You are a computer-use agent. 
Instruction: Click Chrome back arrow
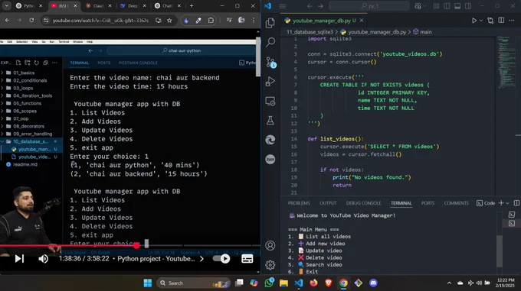[8, 20]
